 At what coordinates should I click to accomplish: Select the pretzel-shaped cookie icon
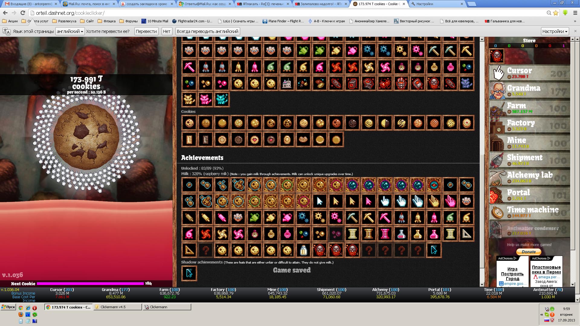[304, 140]
